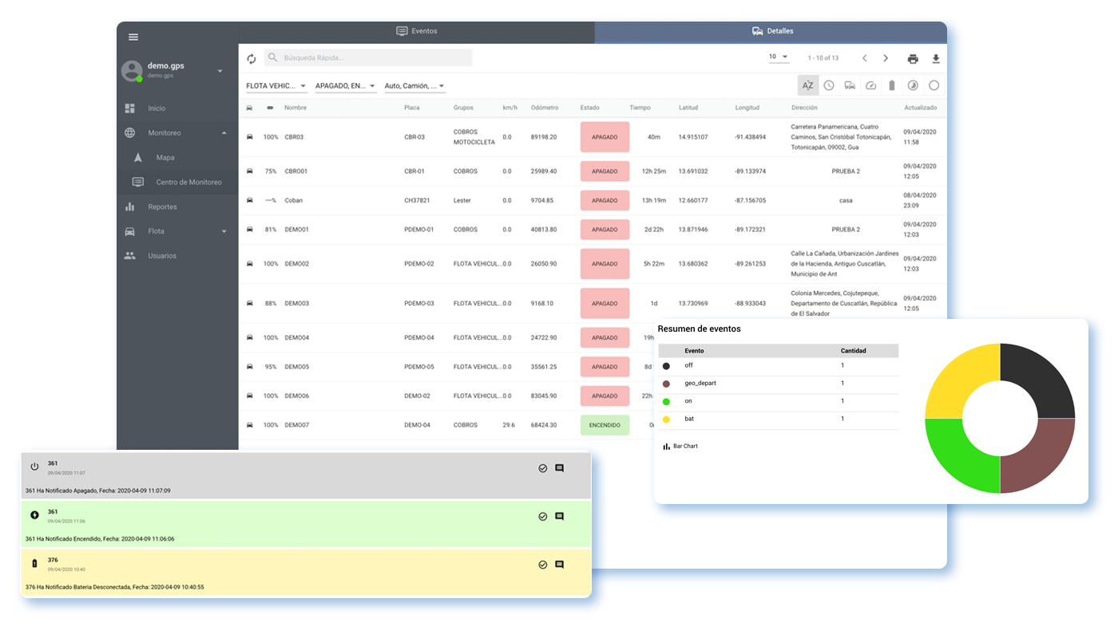
Task: Open comment on 376 battery event
Action: point(560,565)
